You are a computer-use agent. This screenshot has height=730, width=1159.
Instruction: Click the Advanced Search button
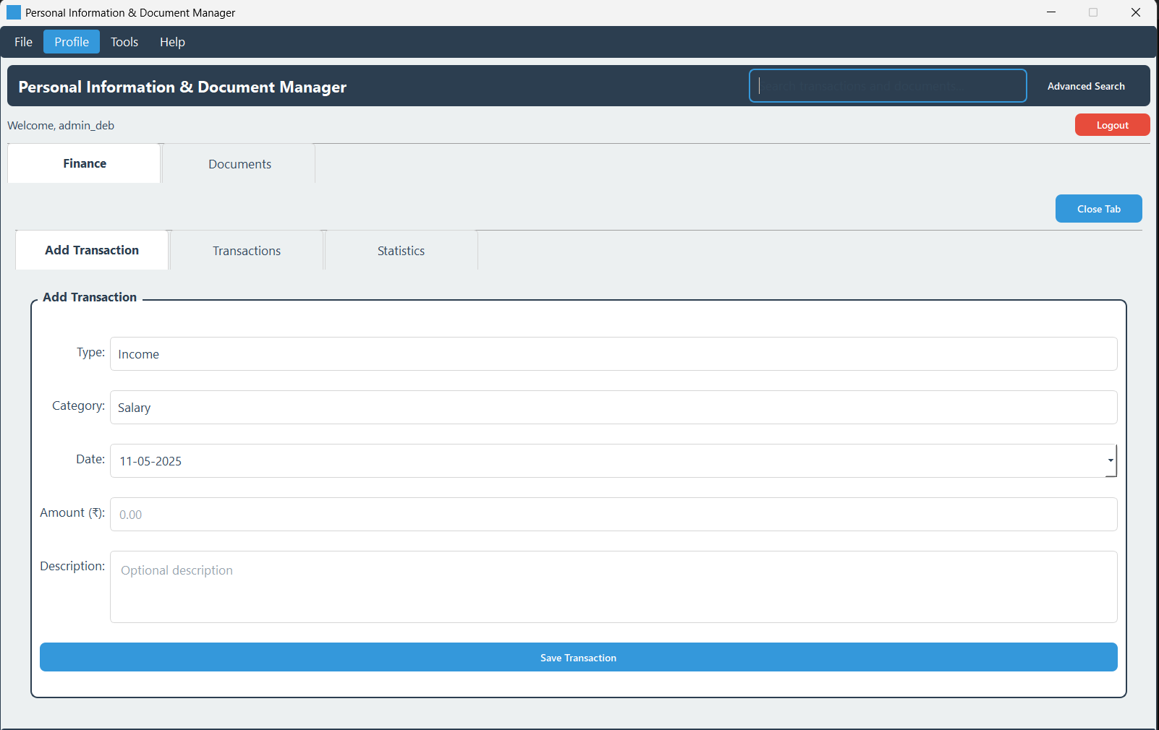click(x=1086, y=86)
